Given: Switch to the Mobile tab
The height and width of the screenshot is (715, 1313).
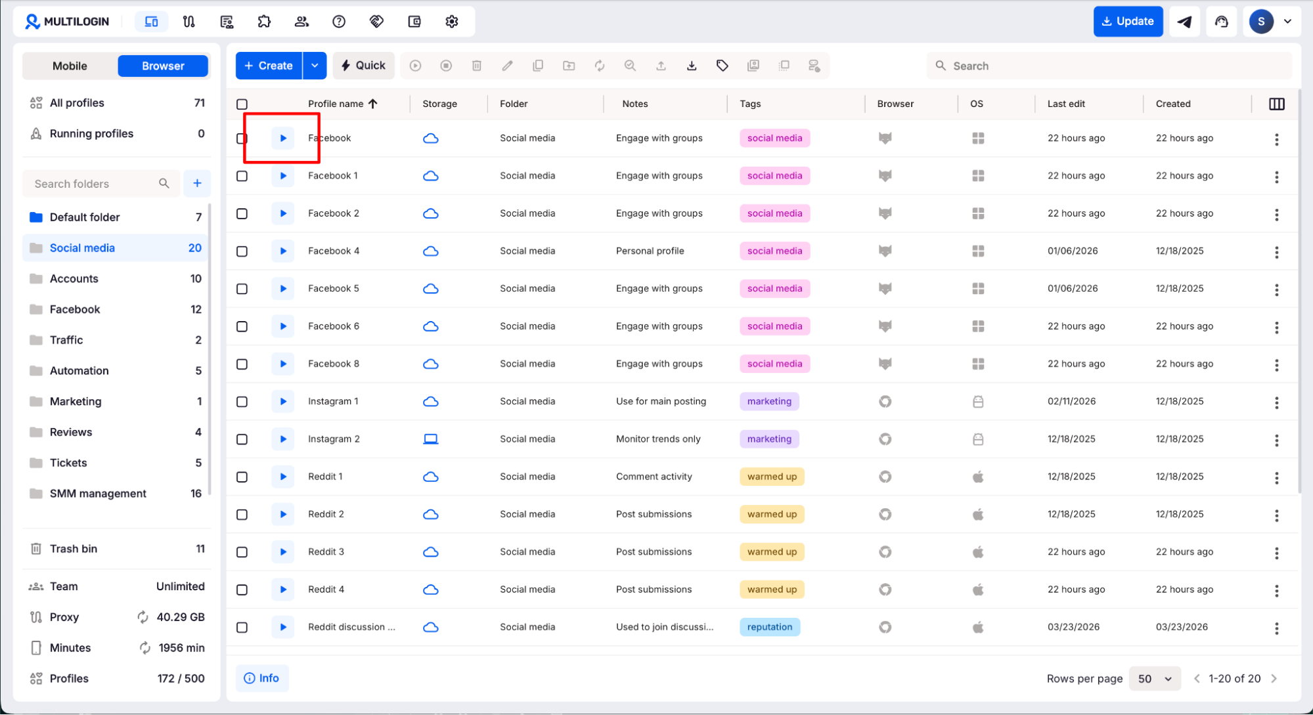Looking at the screenshot, I should 70,66.
